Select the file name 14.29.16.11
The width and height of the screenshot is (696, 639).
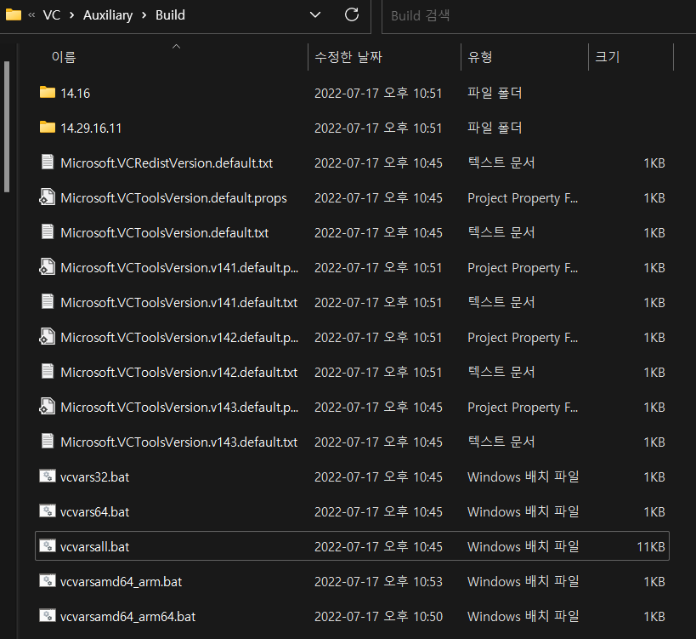(x=91, y=128)
